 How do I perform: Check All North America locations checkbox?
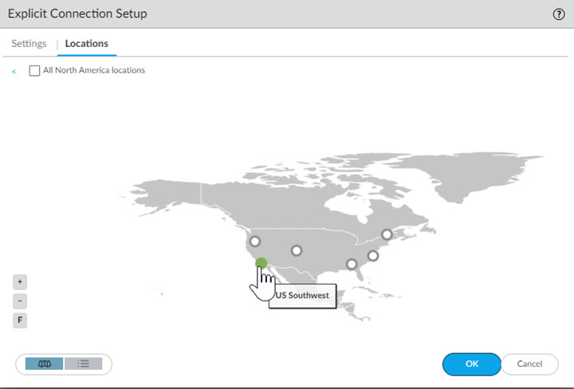(x=34, y=70)
